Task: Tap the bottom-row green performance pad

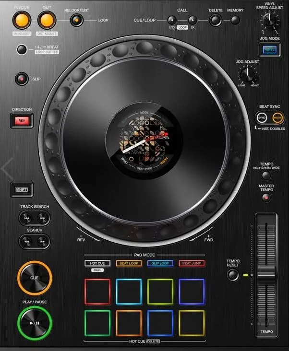Action: point(97,323)
